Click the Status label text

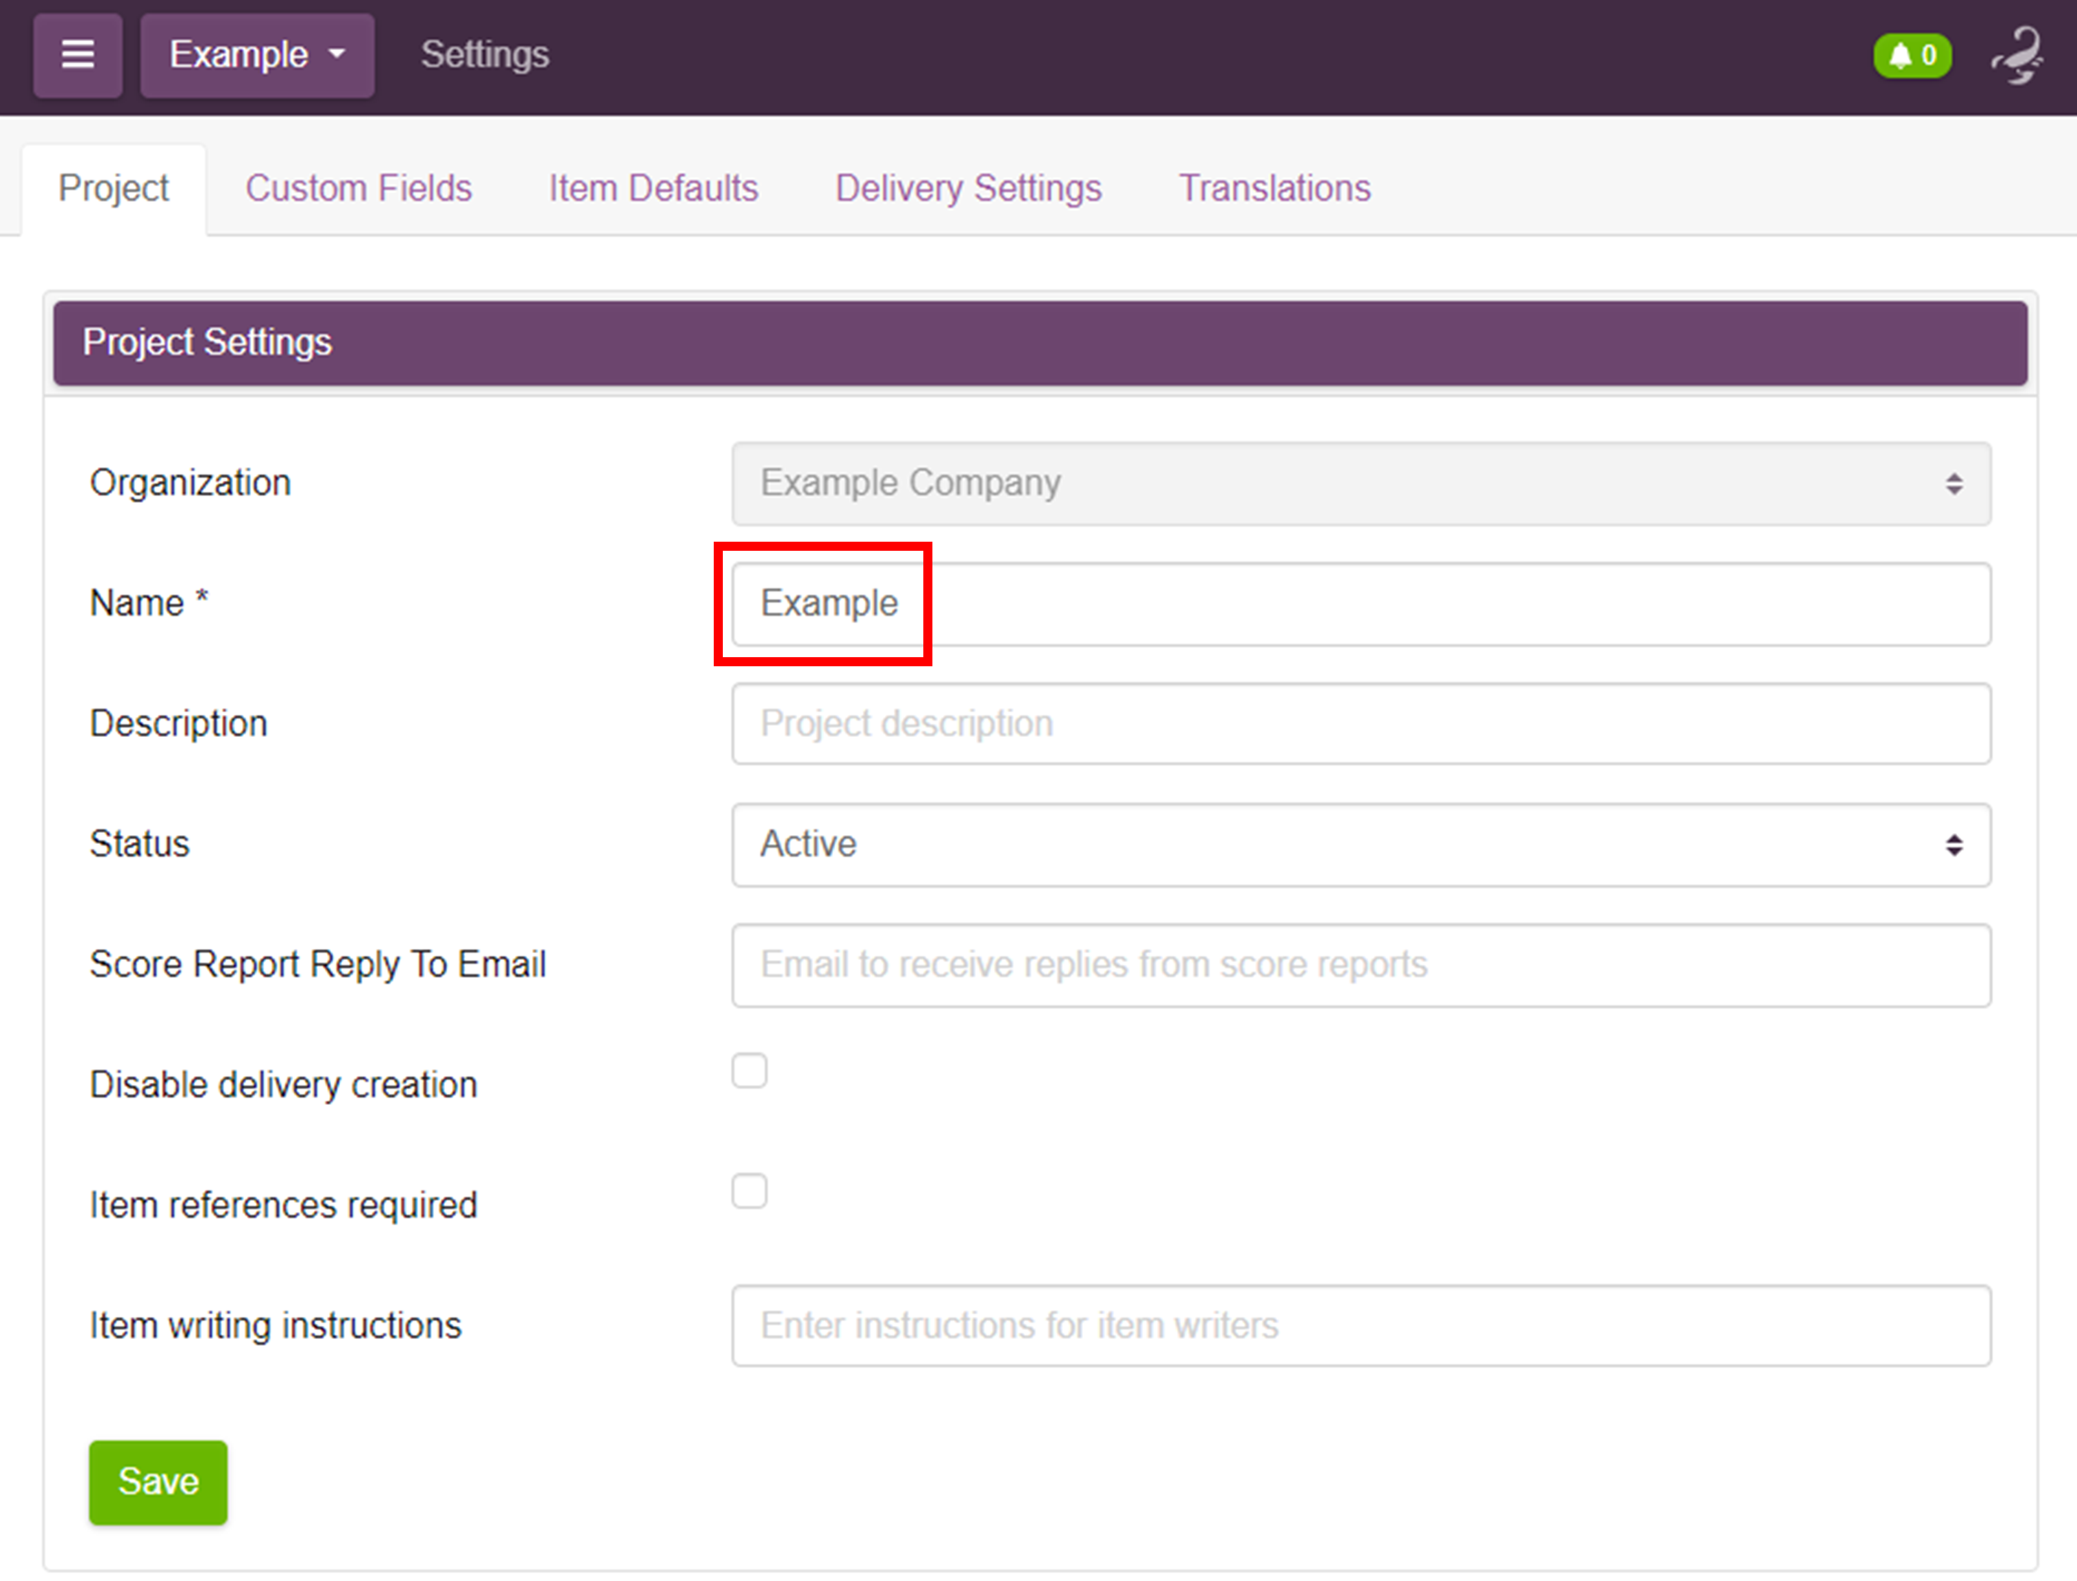pos(140,844)
